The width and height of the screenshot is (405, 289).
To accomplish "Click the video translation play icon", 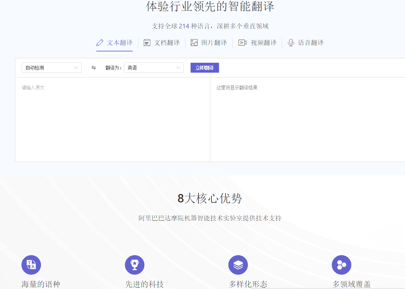I will click(242, 43).
